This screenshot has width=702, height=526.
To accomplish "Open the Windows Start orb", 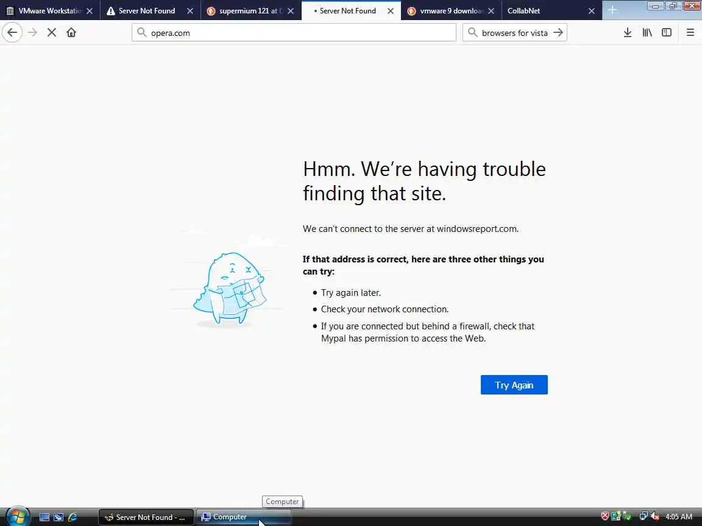I will (x=18, y=517).
